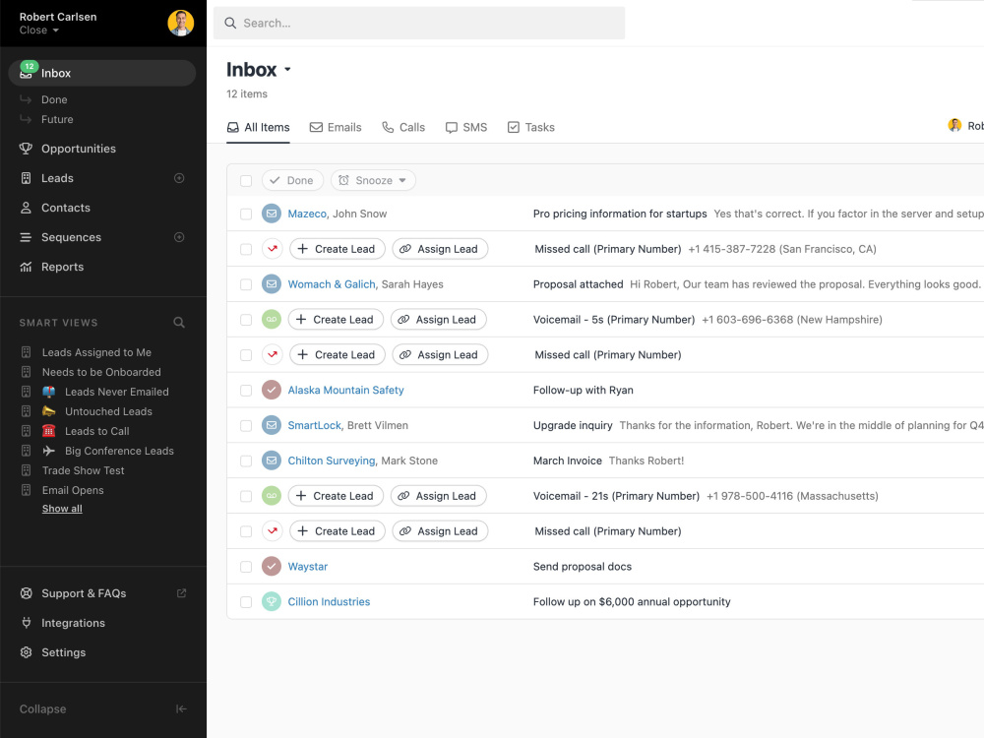Click the collapse sidebar arrow icon
The width and height of the screenshot is (984, 738).
coord(181,709)
